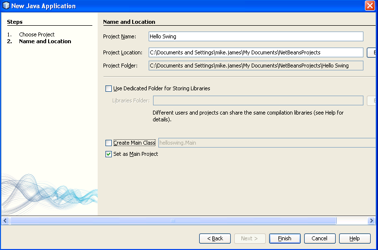Click into the Project Name text field
Screen dimensions: 378x250
tap(256, 36)
